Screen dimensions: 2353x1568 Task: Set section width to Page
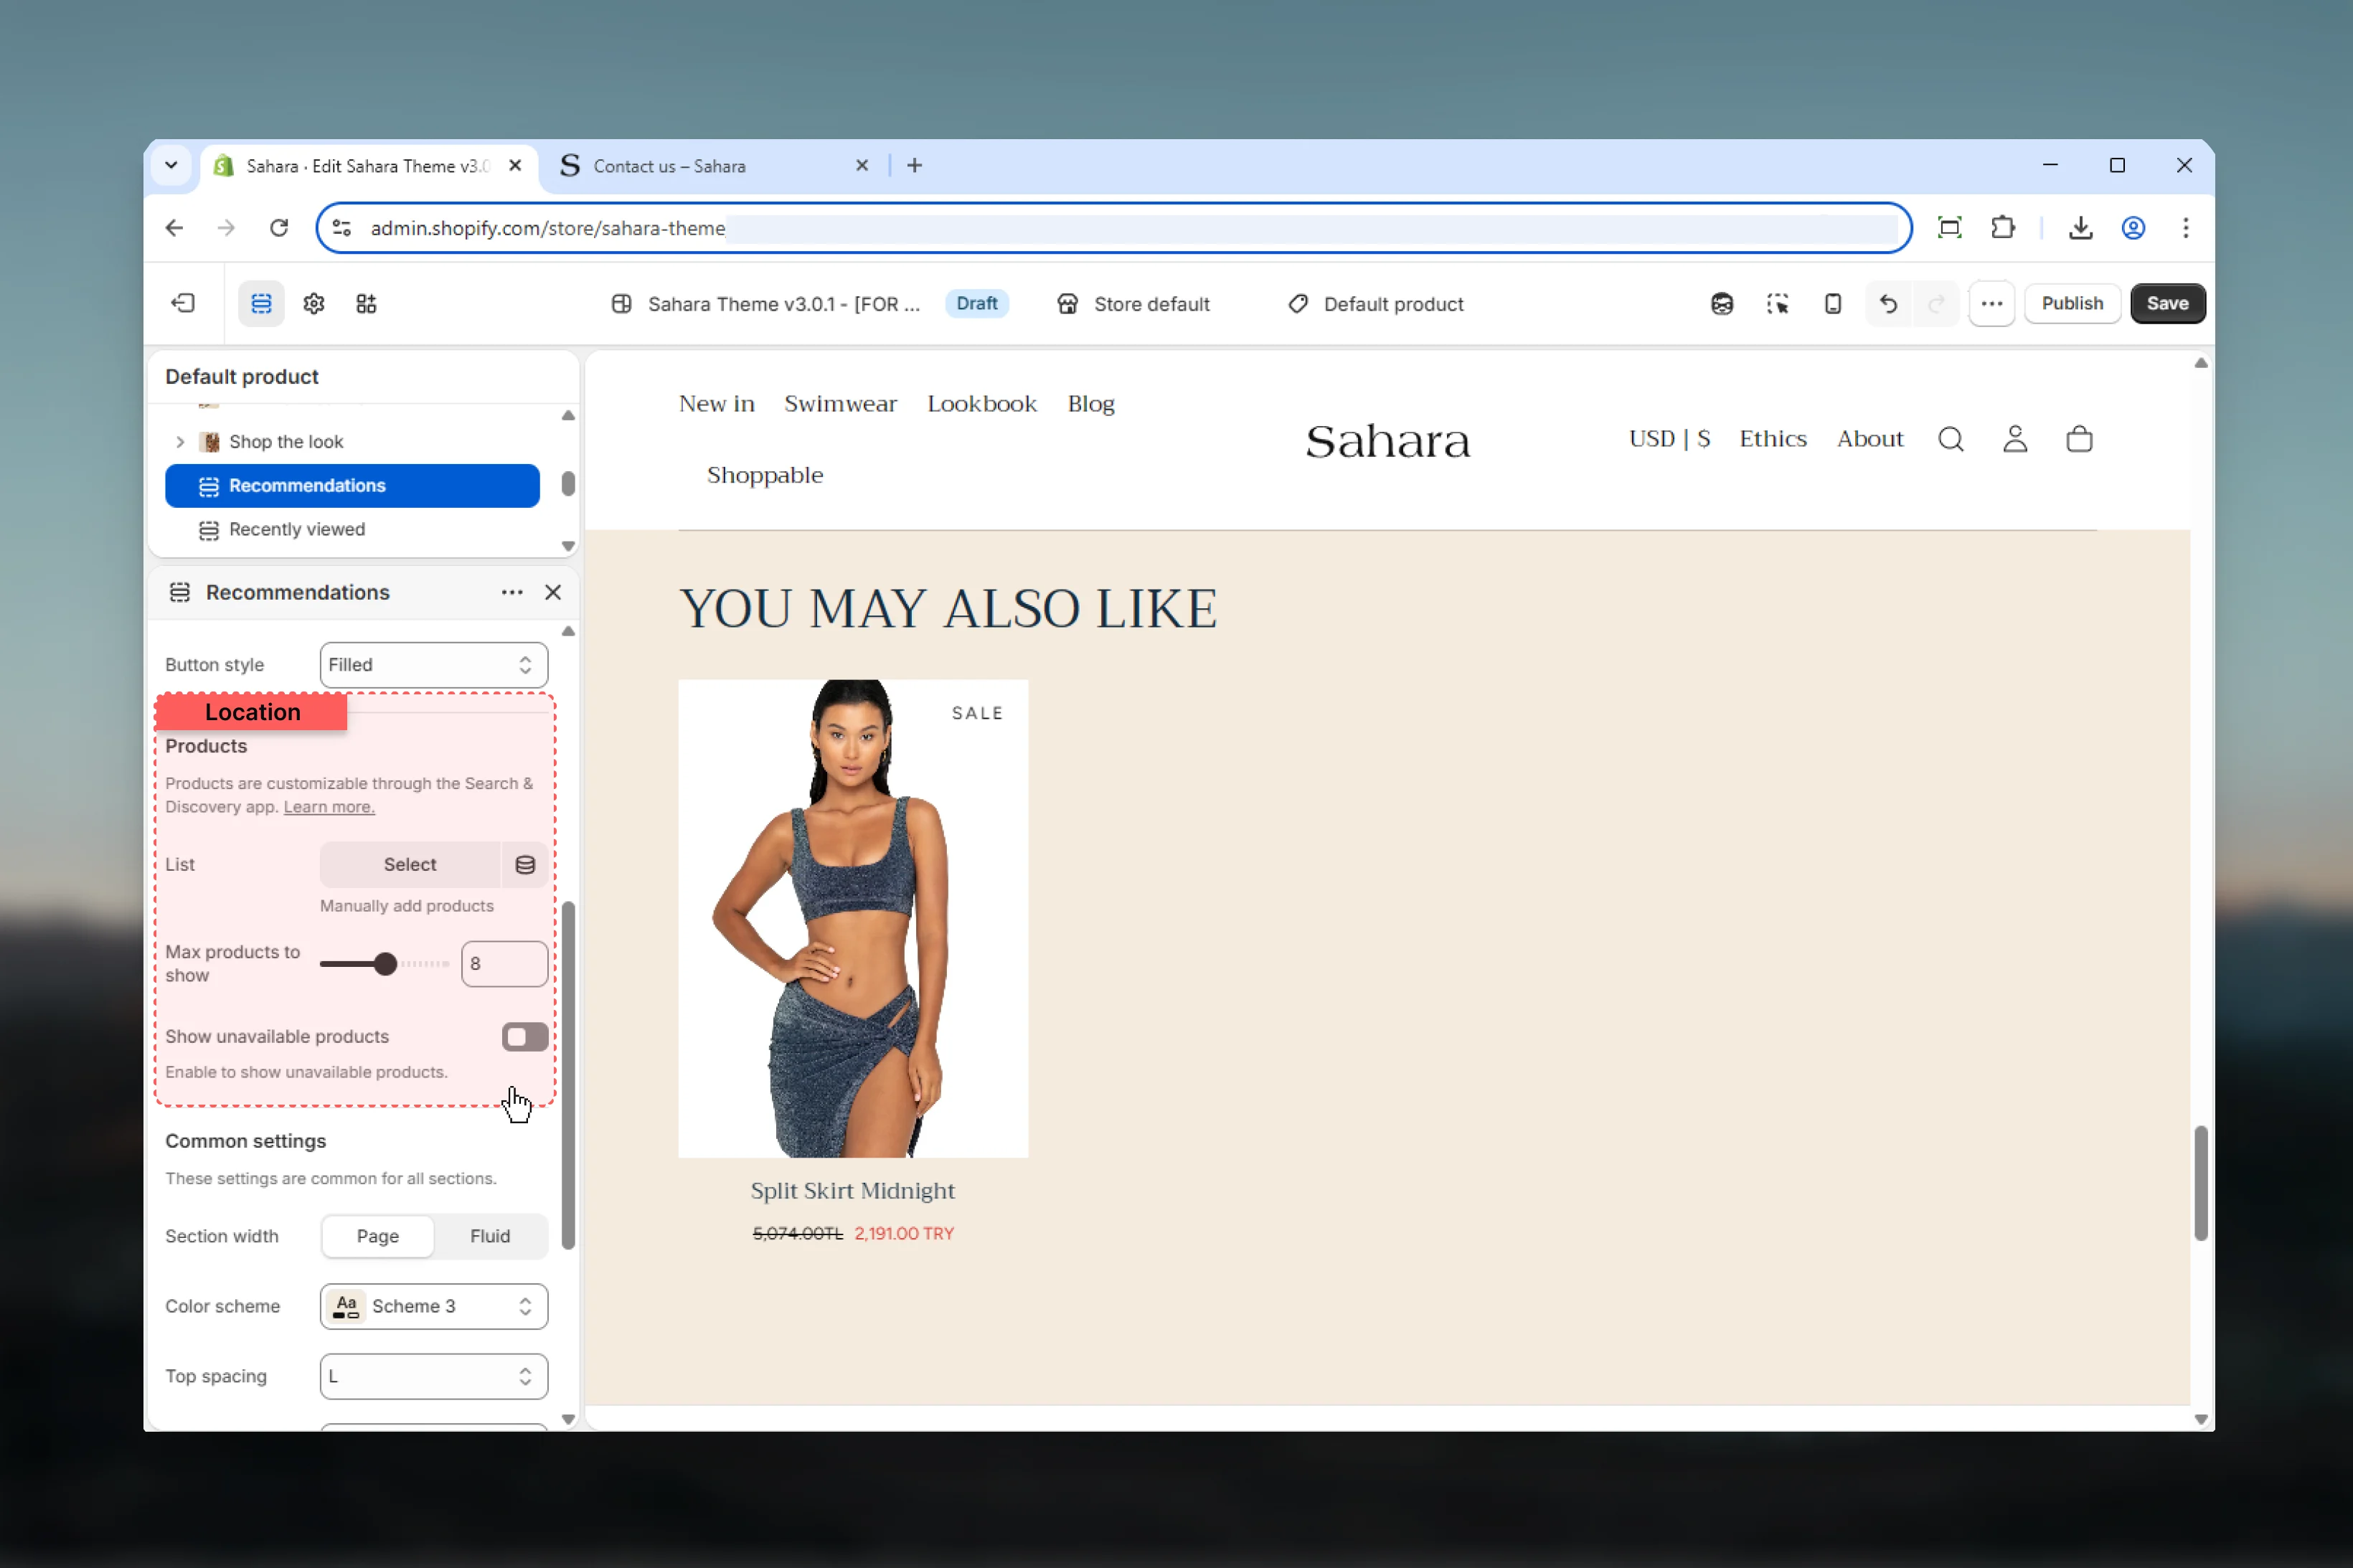378,1236
